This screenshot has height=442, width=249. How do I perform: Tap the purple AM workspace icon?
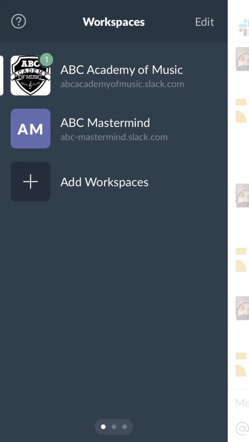point(31,129)
